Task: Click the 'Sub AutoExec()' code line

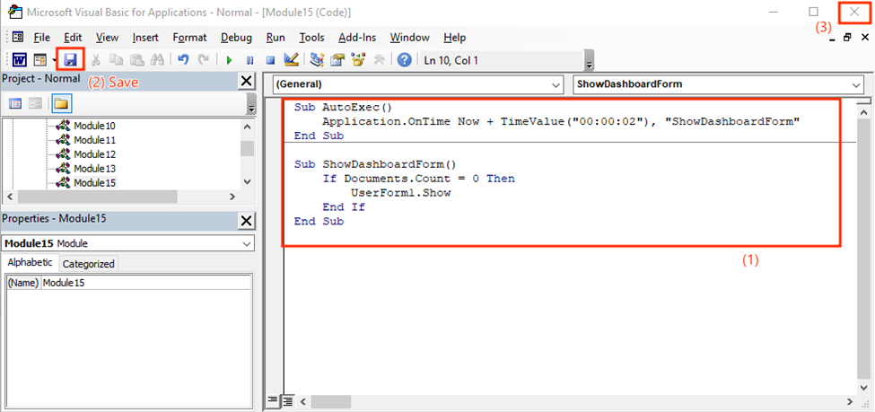Action: [x=344, y=107]
